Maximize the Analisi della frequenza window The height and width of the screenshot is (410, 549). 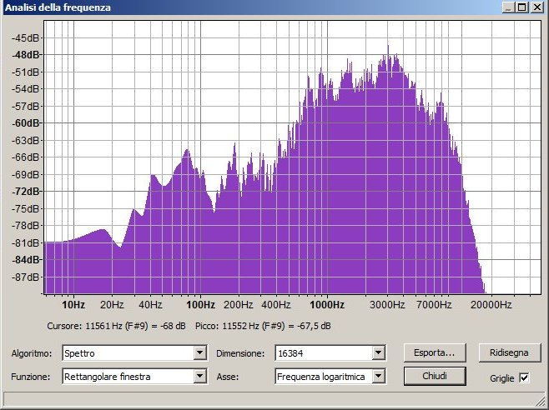pos(522,7)
